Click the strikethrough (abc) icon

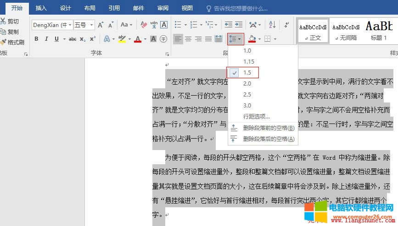(x=72, y=39)
